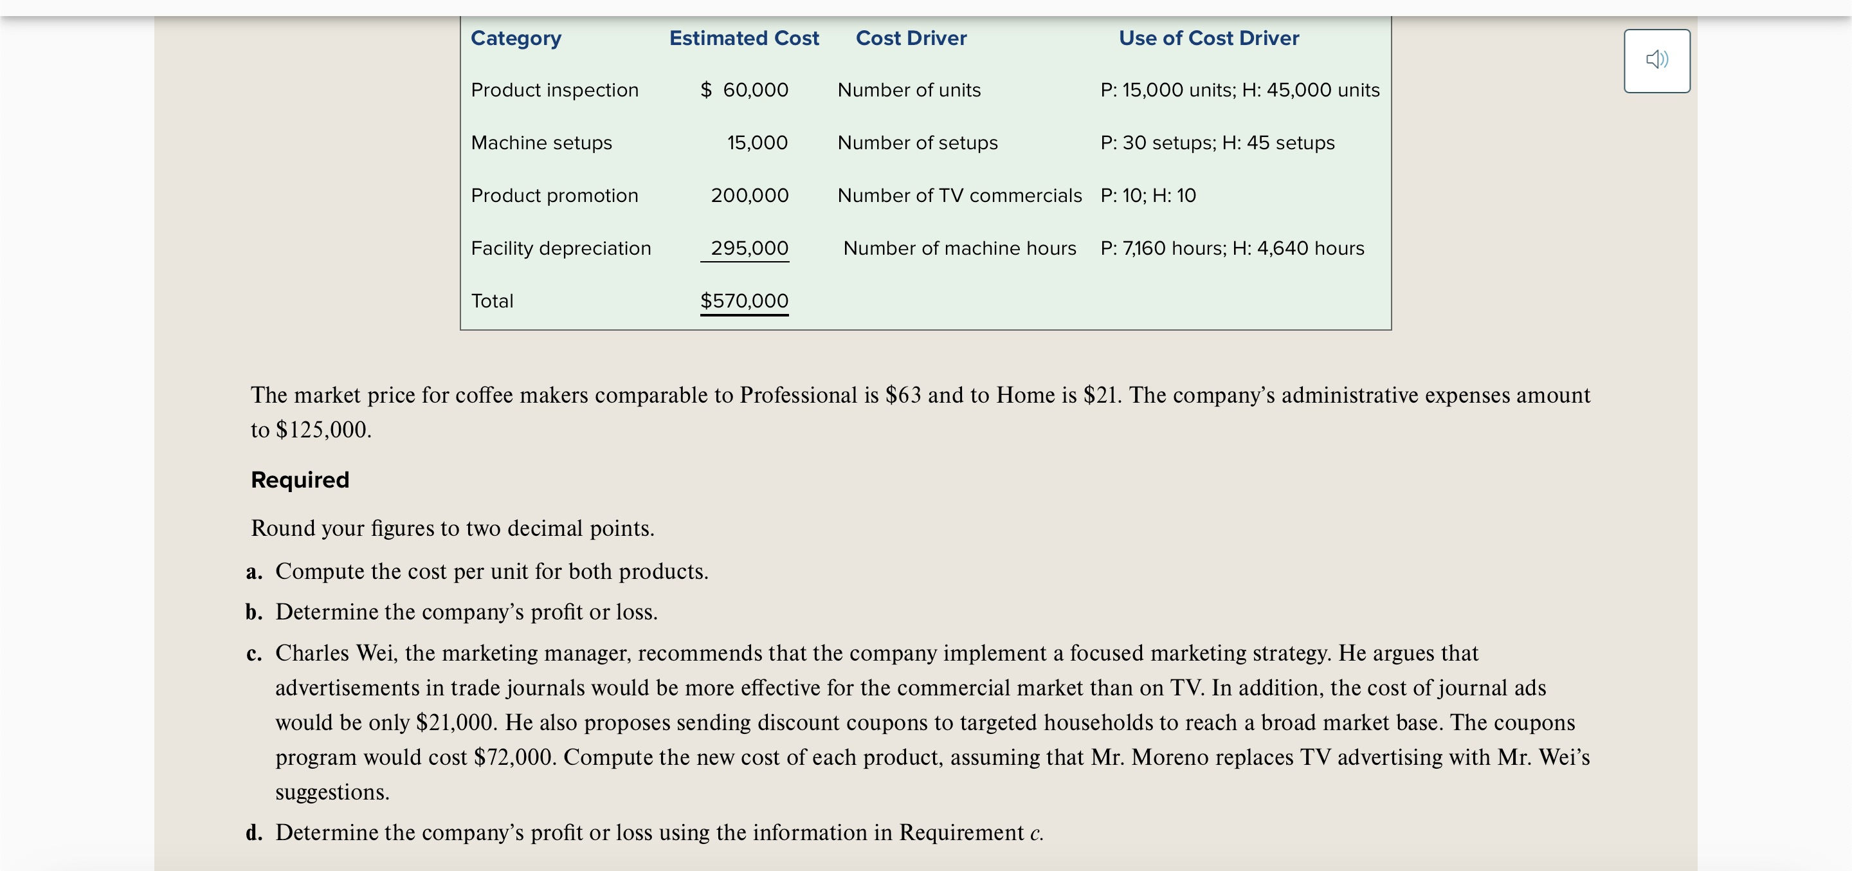Click the Use of Cost Driver header
The image size is (1852, 871).
click(x=1208, y=38)
